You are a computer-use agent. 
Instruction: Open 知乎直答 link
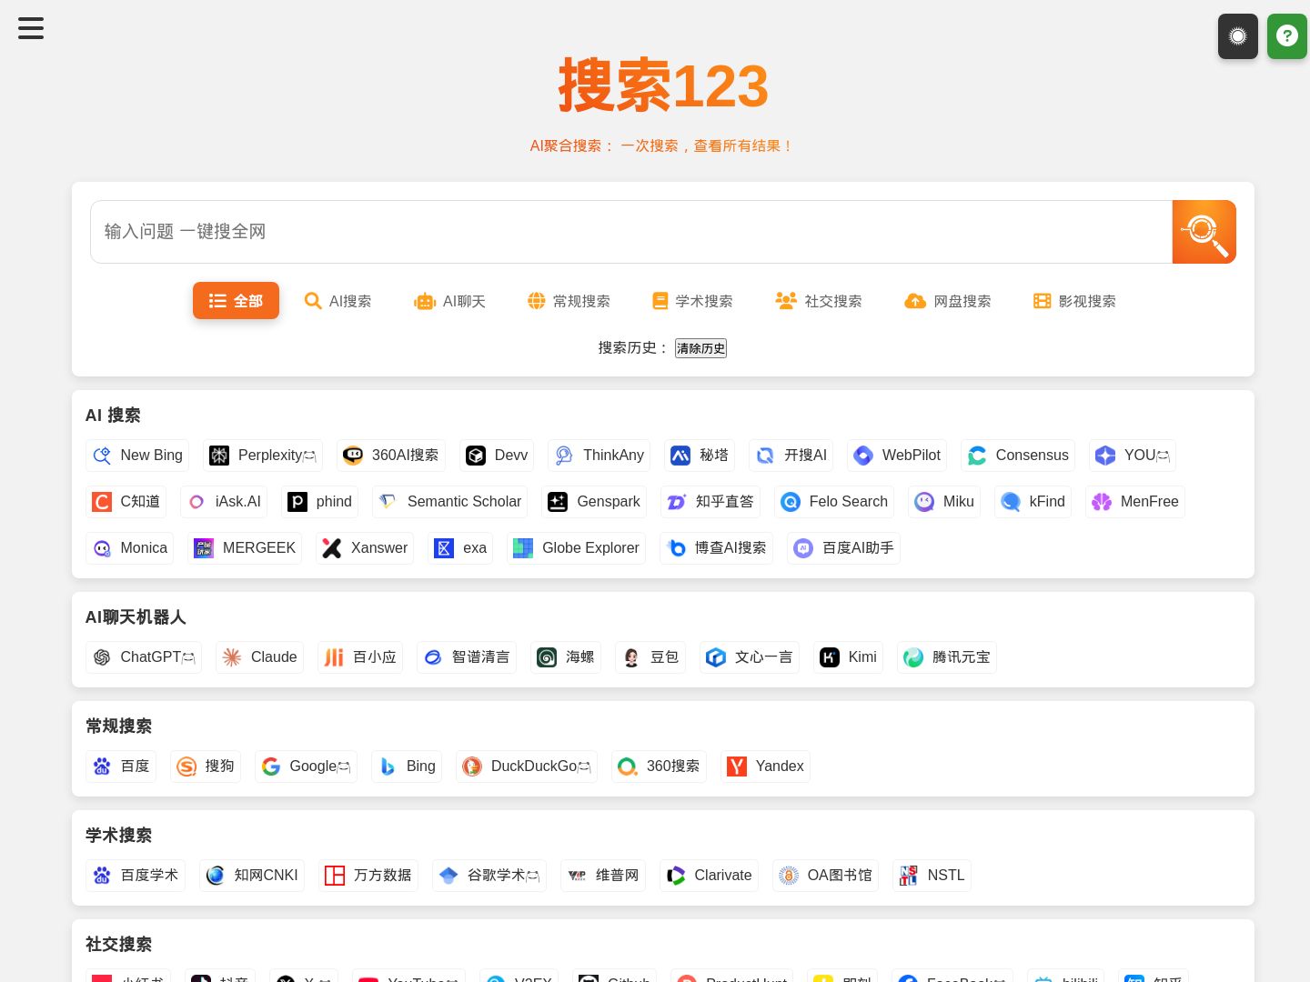pyautogui.click(x=710, y=502)
